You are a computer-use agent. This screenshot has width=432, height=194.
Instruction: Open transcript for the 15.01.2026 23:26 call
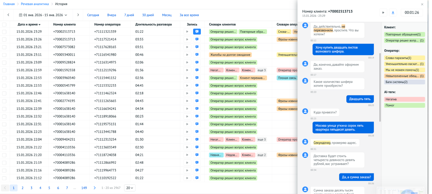click(197, 39)
